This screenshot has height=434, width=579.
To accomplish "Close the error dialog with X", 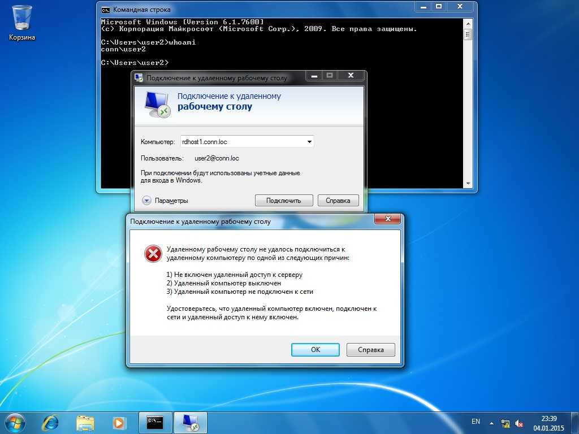I will pos(388,219).
